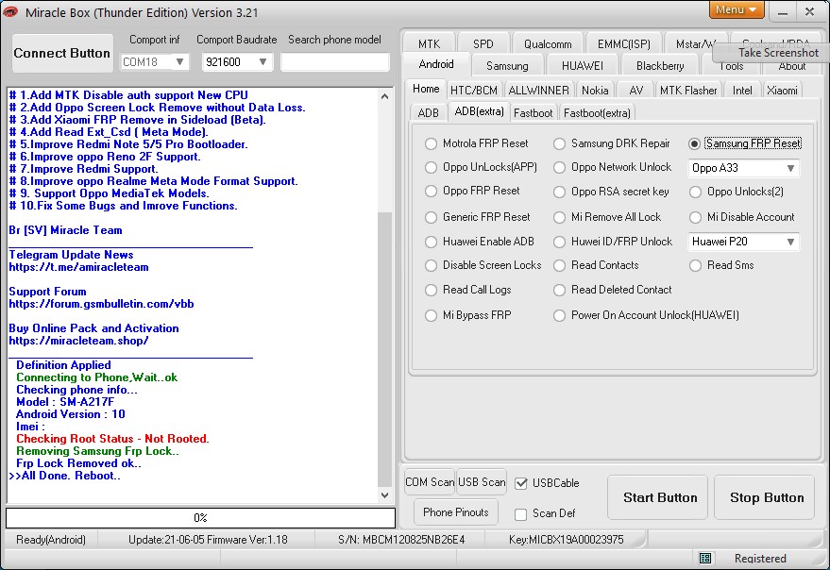Select Power On Account Unlock(HUAWEI) option
The width and height of the screenshot is (830, 570).
point(646,315)
